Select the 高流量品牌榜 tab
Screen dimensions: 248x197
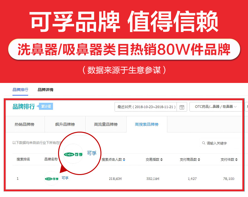(x=106, y=124)
